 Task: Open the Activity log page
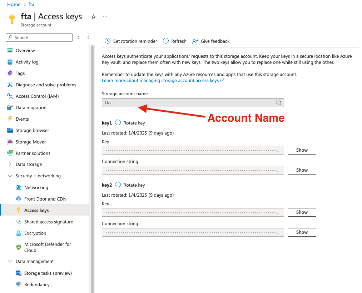point(27,62)
